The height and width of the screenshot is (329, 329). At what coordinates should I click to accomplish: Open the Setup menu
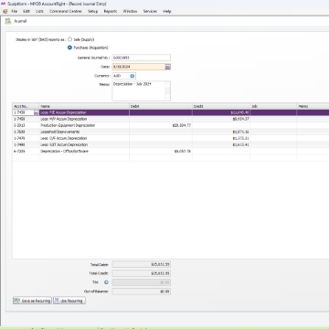tap(92, 11)
